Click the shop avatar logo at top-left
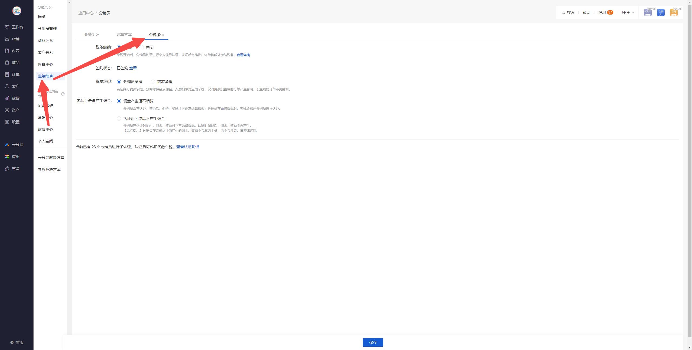Viewport: 692px width, 350px height. tap(17, 11)
